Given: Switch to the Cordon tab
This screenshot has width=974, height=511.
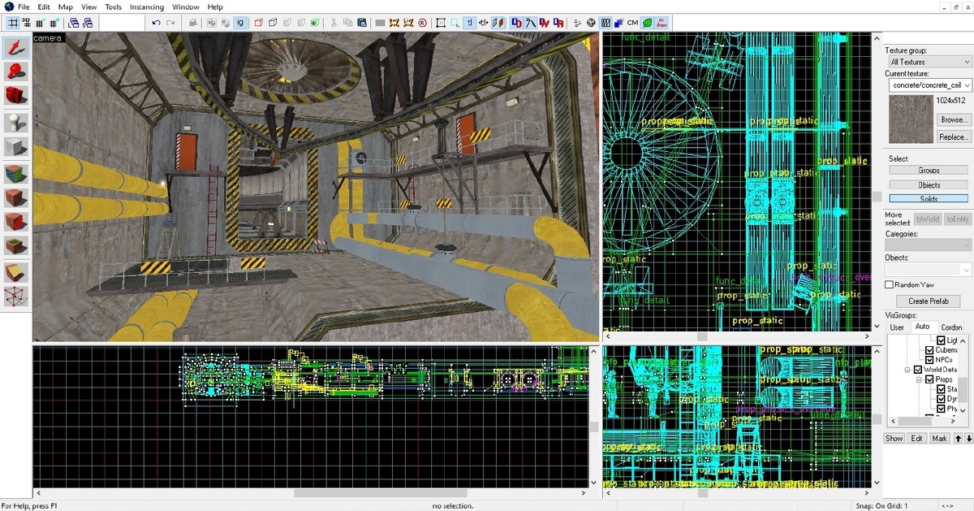Looking at the screenshot, I should pyautogui.click(x=951, y=327).
